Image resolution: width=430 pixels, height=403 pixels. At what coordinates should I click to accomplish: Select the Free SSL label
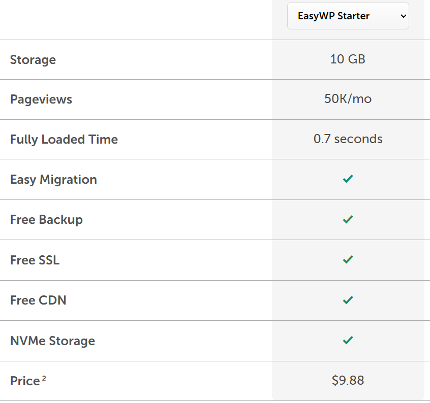pos(35,260)
